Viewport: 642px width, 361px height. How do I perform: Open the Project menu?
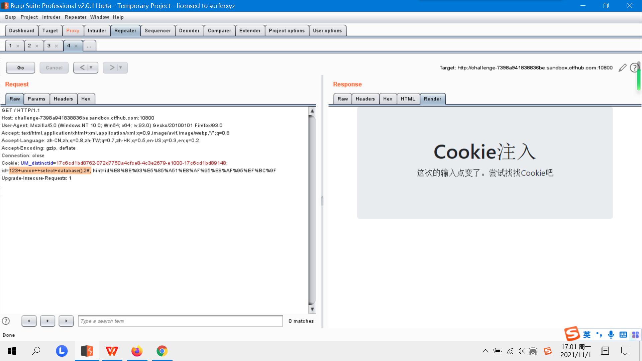[x=29, y=17]
